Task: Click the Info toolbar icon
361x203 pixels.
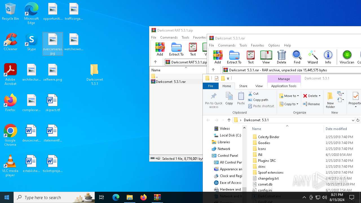Action: click(328, 57)
